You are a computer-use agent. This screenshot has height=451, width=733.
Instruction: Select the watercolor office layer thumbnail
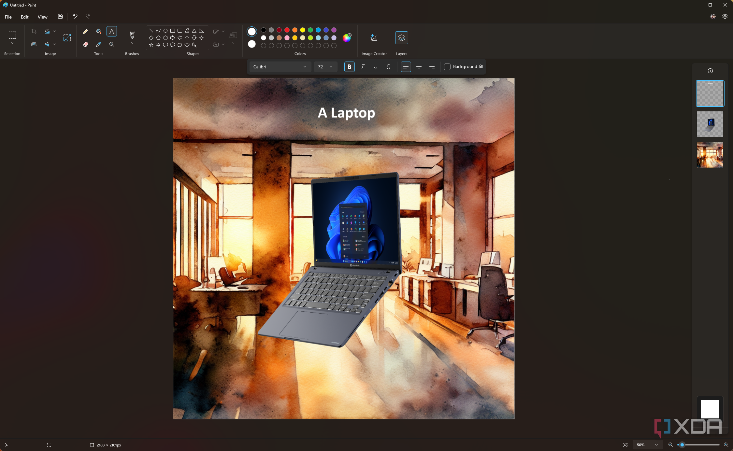(x=710, y=155)
